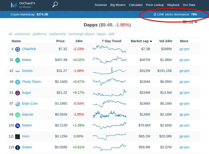Open the Our Data menu item
Screen dimensions: 209x154
click(x=189, y=5)
